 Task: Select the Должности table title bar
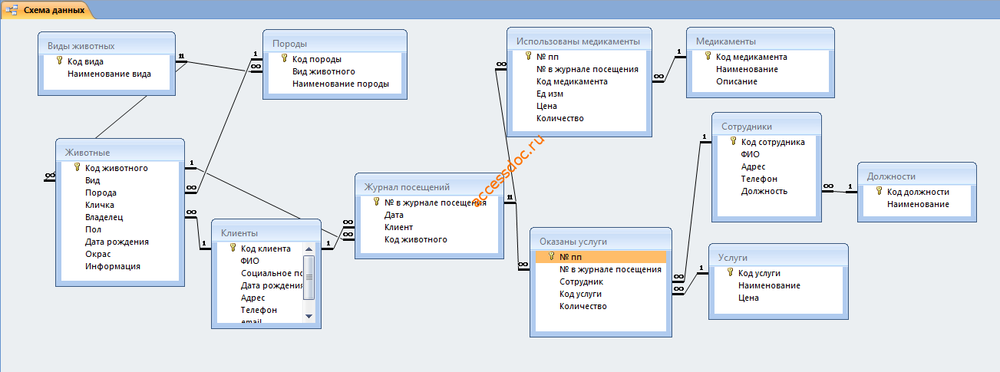pos(916,176)
